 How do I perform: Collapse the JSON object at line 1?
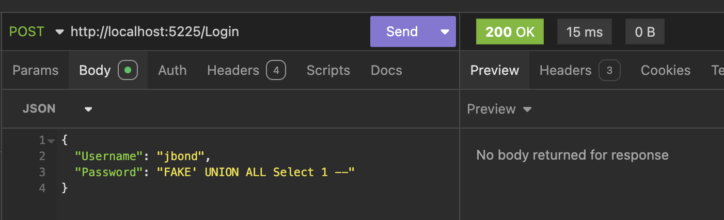coord(51,141)
